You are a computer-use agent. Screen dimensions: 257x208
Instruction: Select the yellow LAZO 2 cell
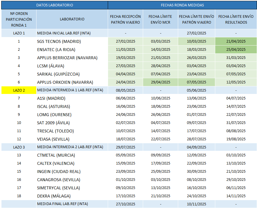point(19,90)
